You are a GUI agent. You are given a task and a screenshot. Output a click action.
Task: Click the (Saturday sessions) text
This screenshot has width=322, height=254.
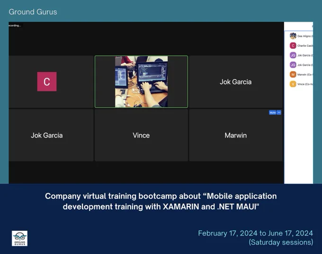point(281,242)
